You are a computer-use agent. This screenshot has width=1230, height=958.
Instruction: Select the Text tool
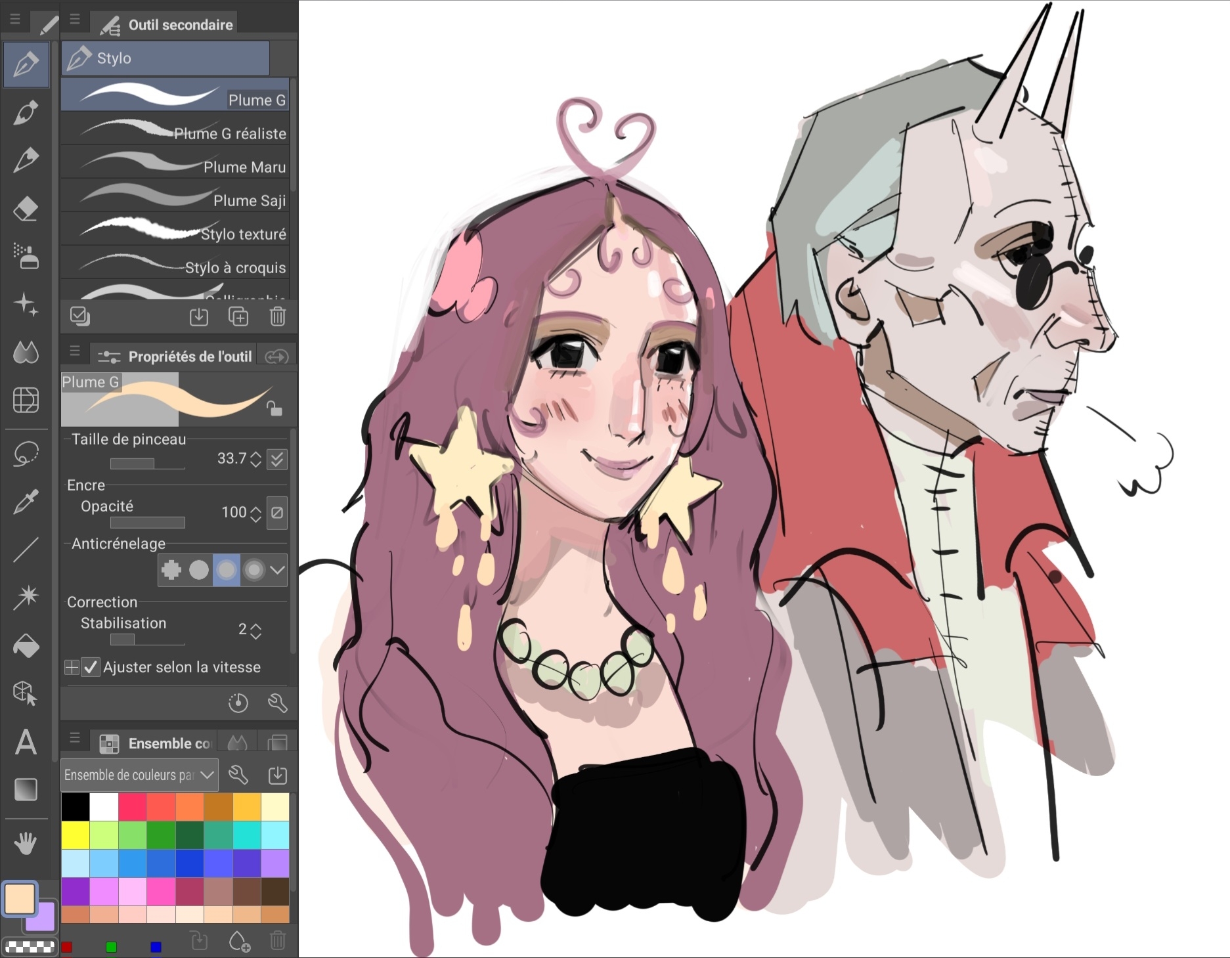point(26,743)
